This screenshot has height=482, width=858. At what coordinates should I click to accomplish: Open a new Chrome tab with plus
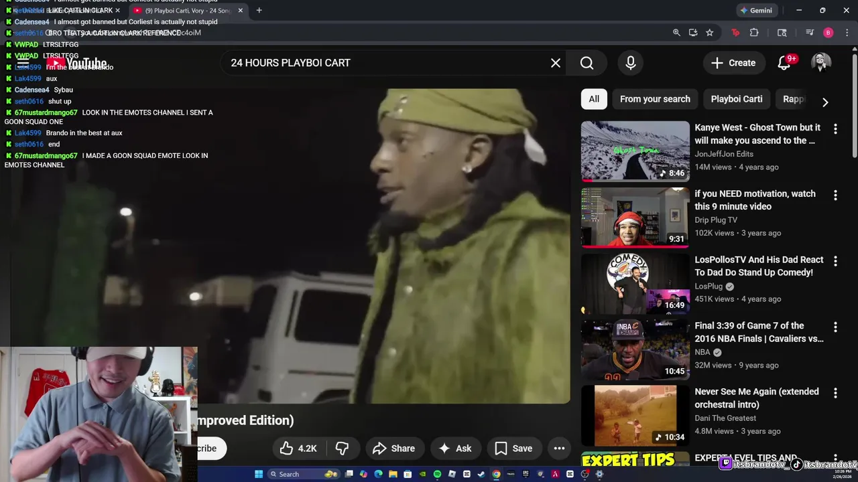(259, 10)
